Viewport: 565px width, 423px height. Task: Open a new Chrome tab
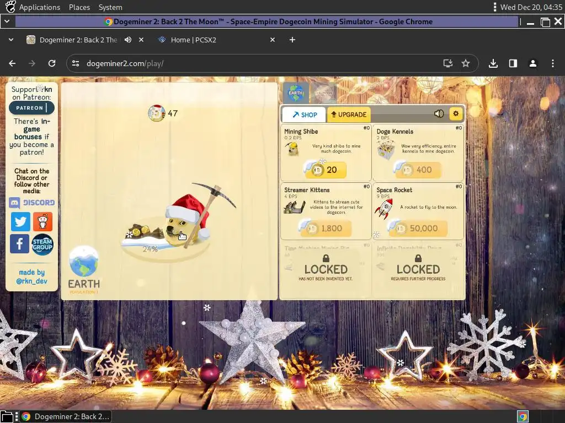292,40
